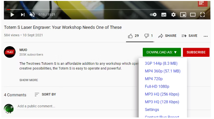Click the video title text

(63, 27)
